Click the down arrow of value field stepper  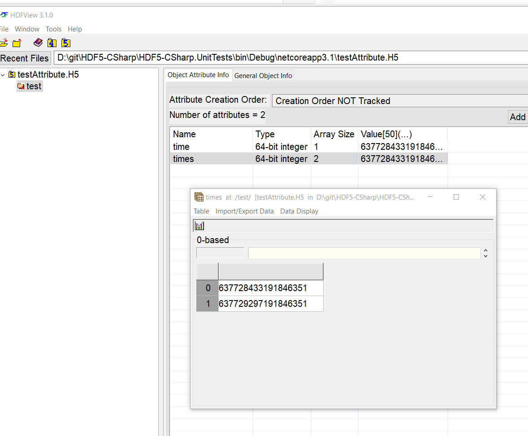point(485,256)
